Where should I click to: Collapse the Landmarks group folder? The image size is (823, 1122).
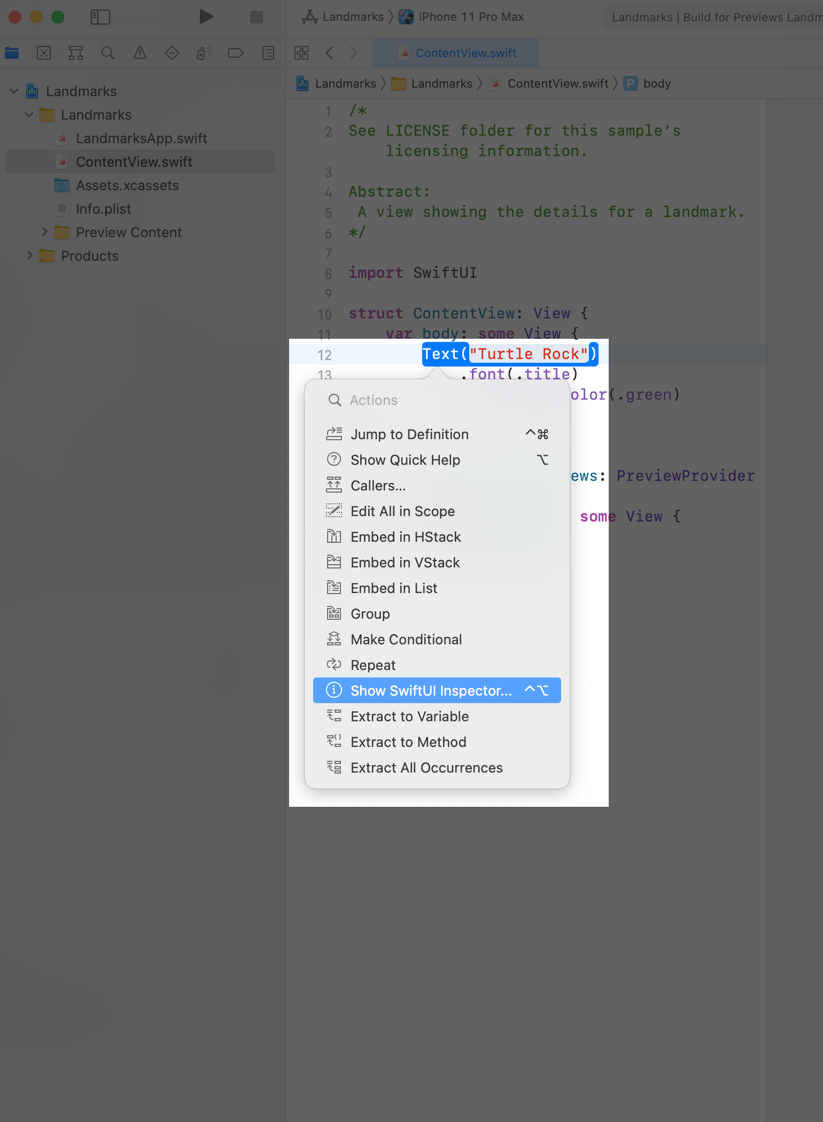(x=29, y=115)
